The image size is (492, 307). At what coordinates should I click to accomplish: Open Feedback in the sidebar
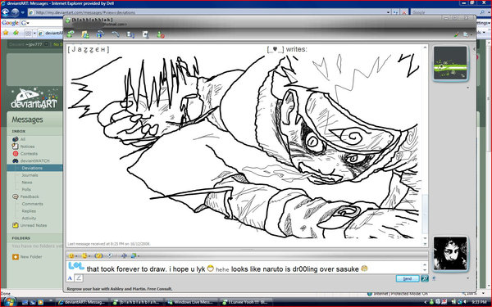tap(25, 196)
